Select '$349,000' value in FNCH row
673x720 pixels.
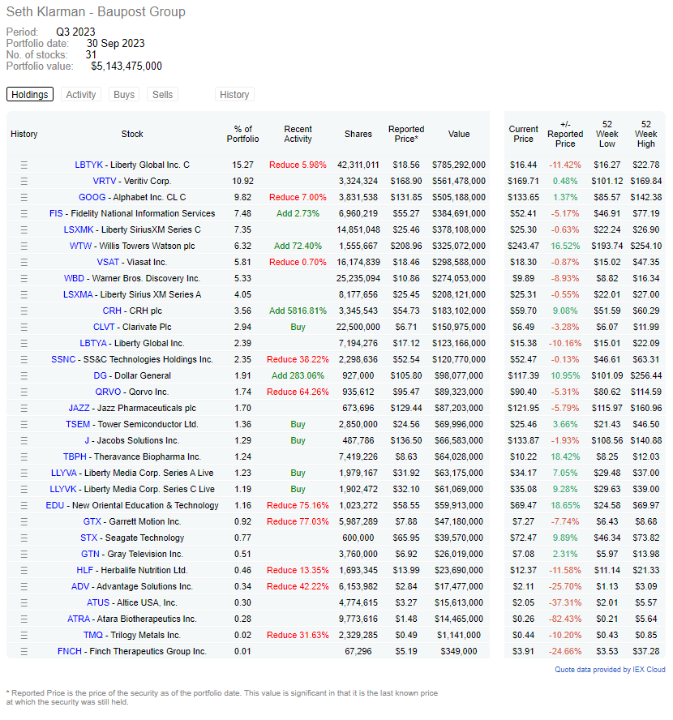pyautogui.click(x=459, y=652)
